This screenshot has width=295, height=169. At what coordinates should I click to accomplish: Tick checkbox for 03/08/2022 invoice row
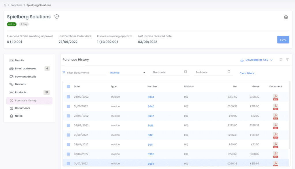[x=68, y=126]
